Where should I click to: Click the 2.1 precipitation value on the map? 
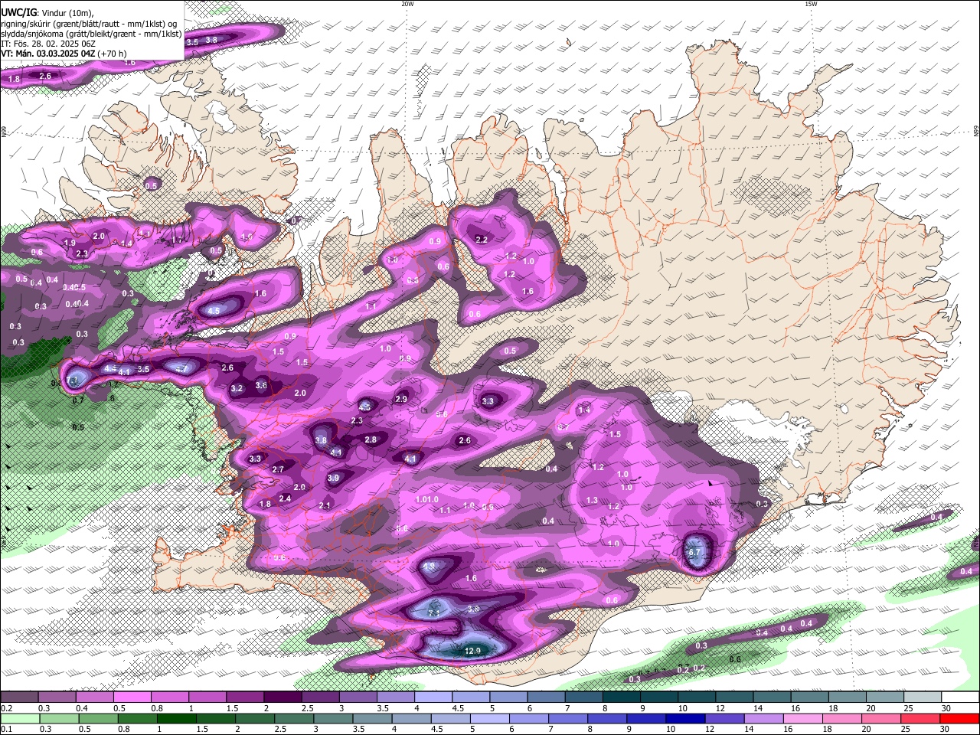coord(325,505)
